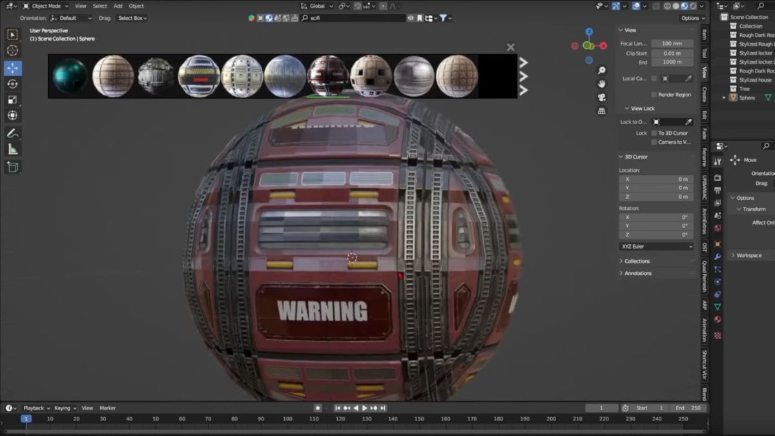Choose the Move tool in the toolbar
The height and width of the screenshot is (436, 775).
coord(12,68)
